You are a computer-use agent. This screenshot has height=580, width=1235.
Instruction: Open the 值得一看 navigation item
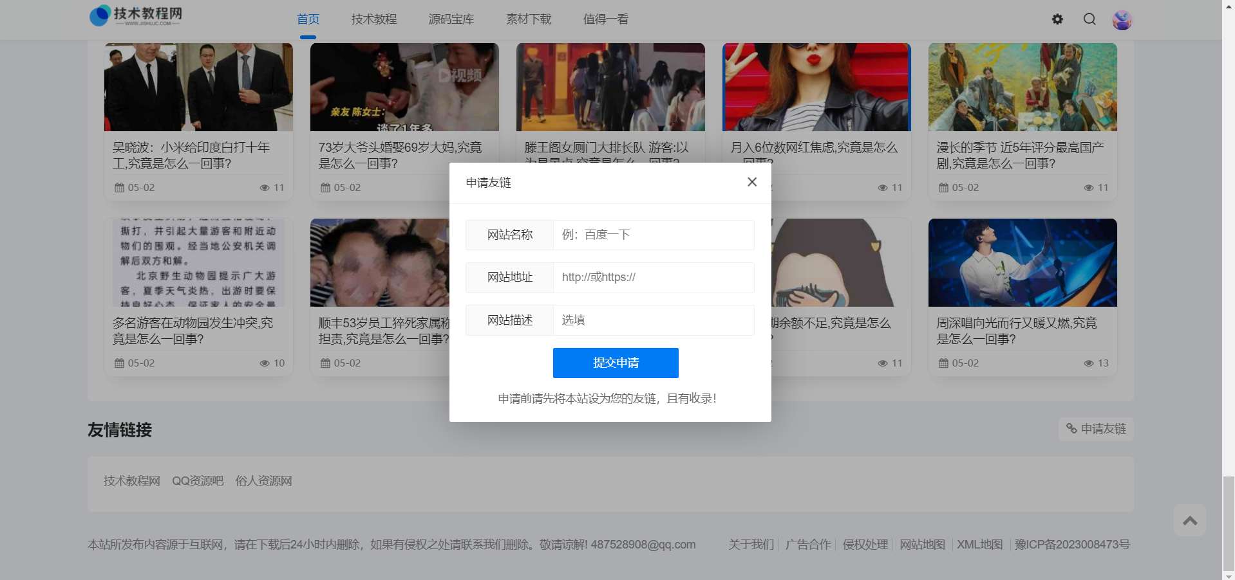606,19
